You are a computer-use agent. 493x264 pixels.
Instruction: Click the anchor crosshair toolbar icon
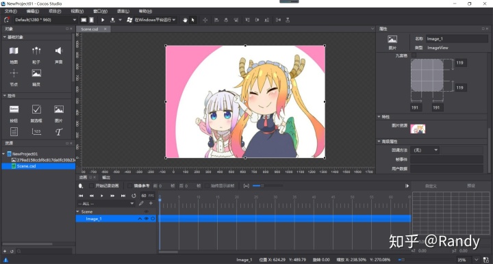coord(205,20)
